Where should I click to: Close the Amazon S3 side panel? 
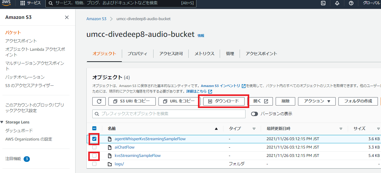(x=67, y=17)
